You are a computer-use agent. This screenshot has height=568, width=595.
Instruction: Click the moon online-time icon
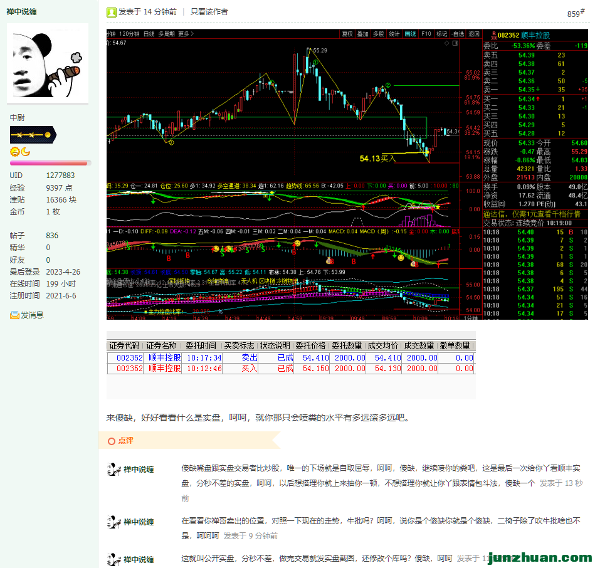point(25,152)
